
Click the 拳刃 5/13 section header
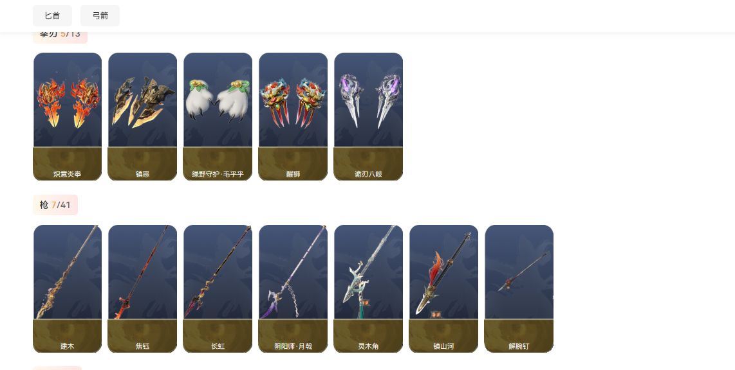pyautogui.click(x=60, y=35)
